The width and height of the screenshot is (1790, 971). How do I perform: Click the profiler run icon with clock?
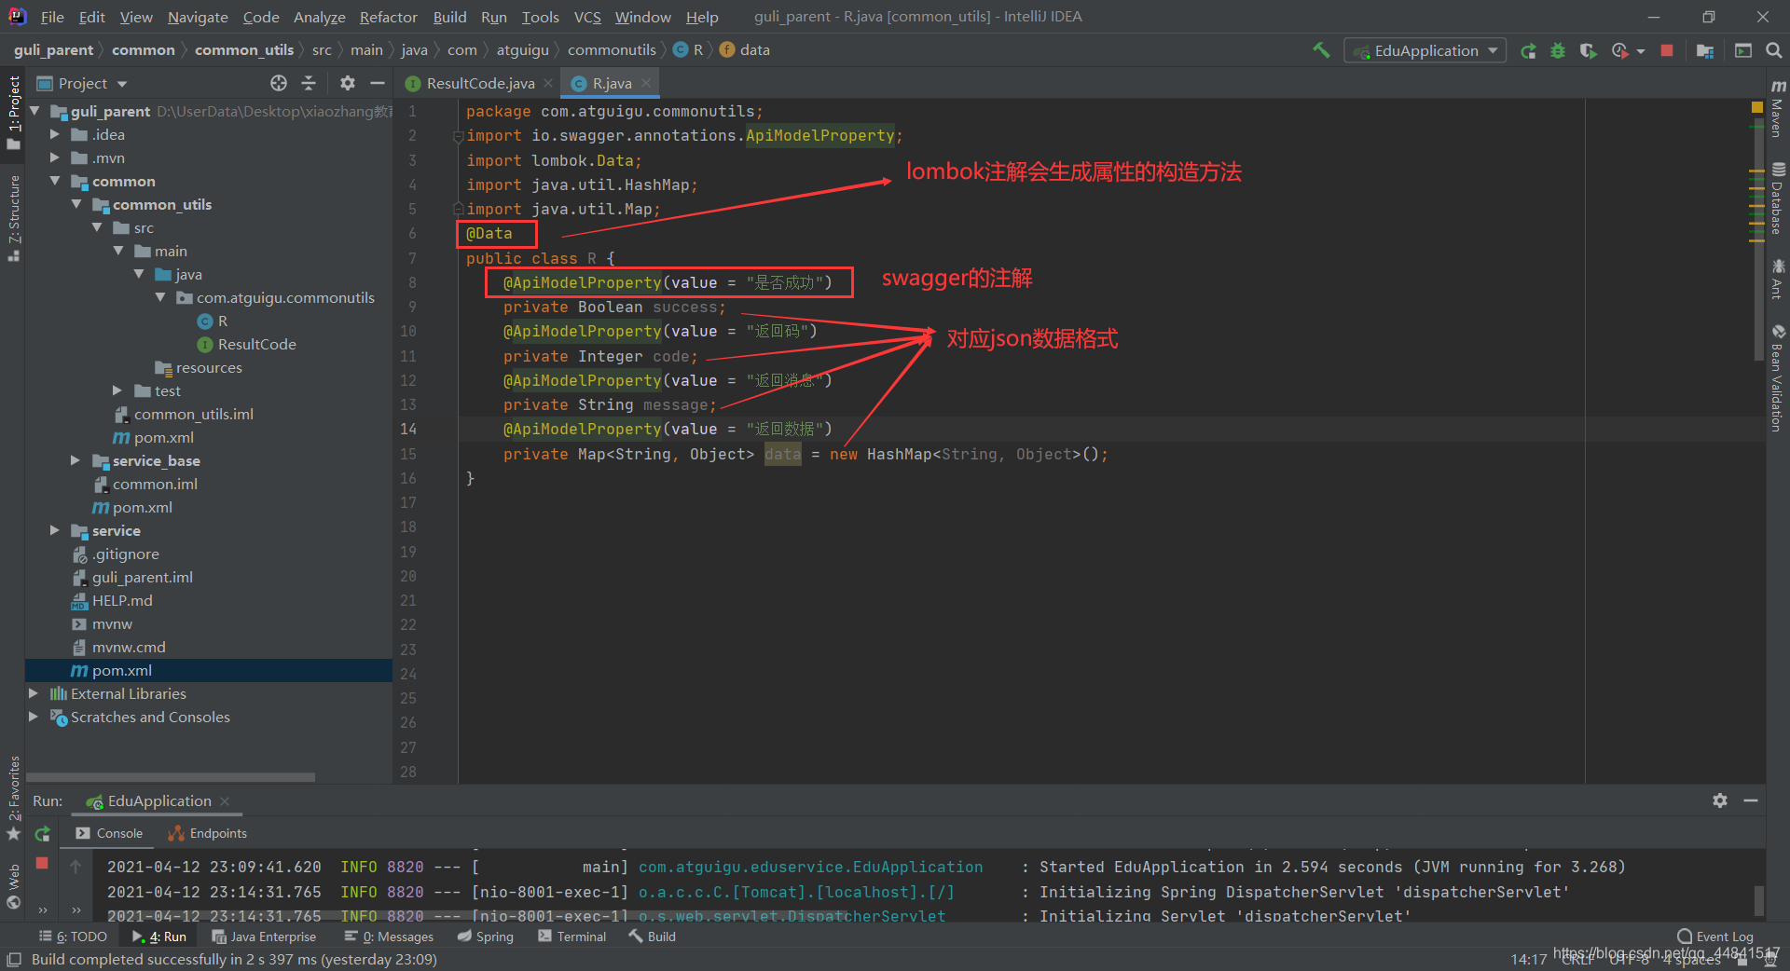pyautogui.click(x=1620, y=50)
